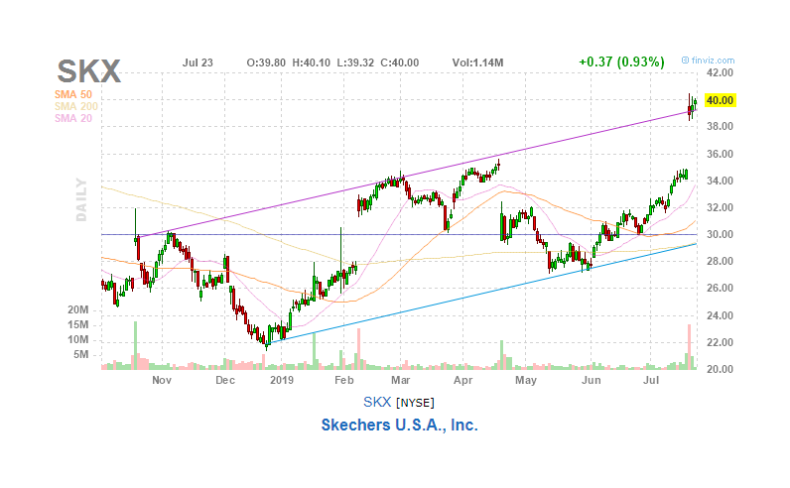The height and width of the screenshot is (488, 790).
Task: Click the May month label
Action: (525, 380)
